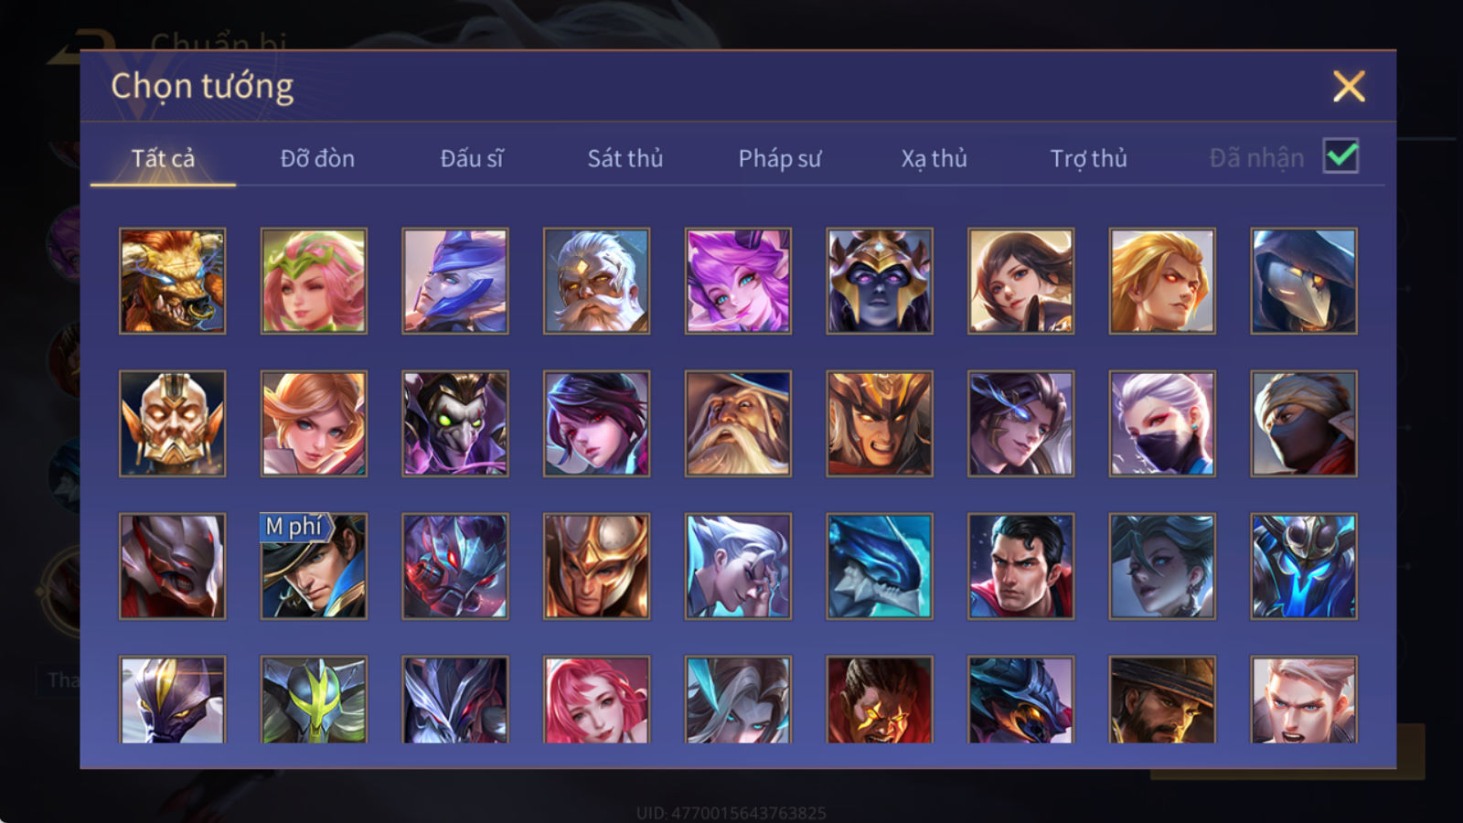Viewport: 1463px width, 823px height.
Task: View the Đấu sĩ hero list
Action: pos(472,158)
